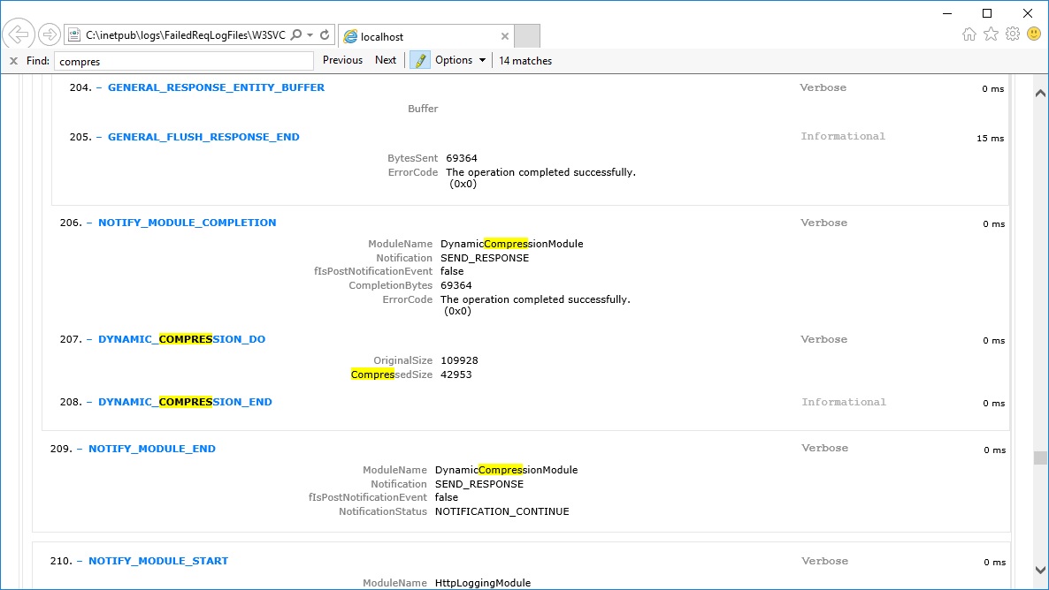
Task: Click the page icon in address bar
Action: point(74,34)
